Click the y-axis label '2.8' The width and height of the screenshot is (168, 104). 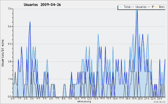coord(10,62)
